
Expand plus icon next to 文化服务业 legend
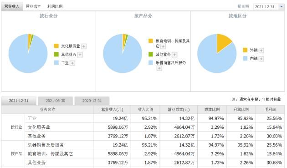point(84,46)
